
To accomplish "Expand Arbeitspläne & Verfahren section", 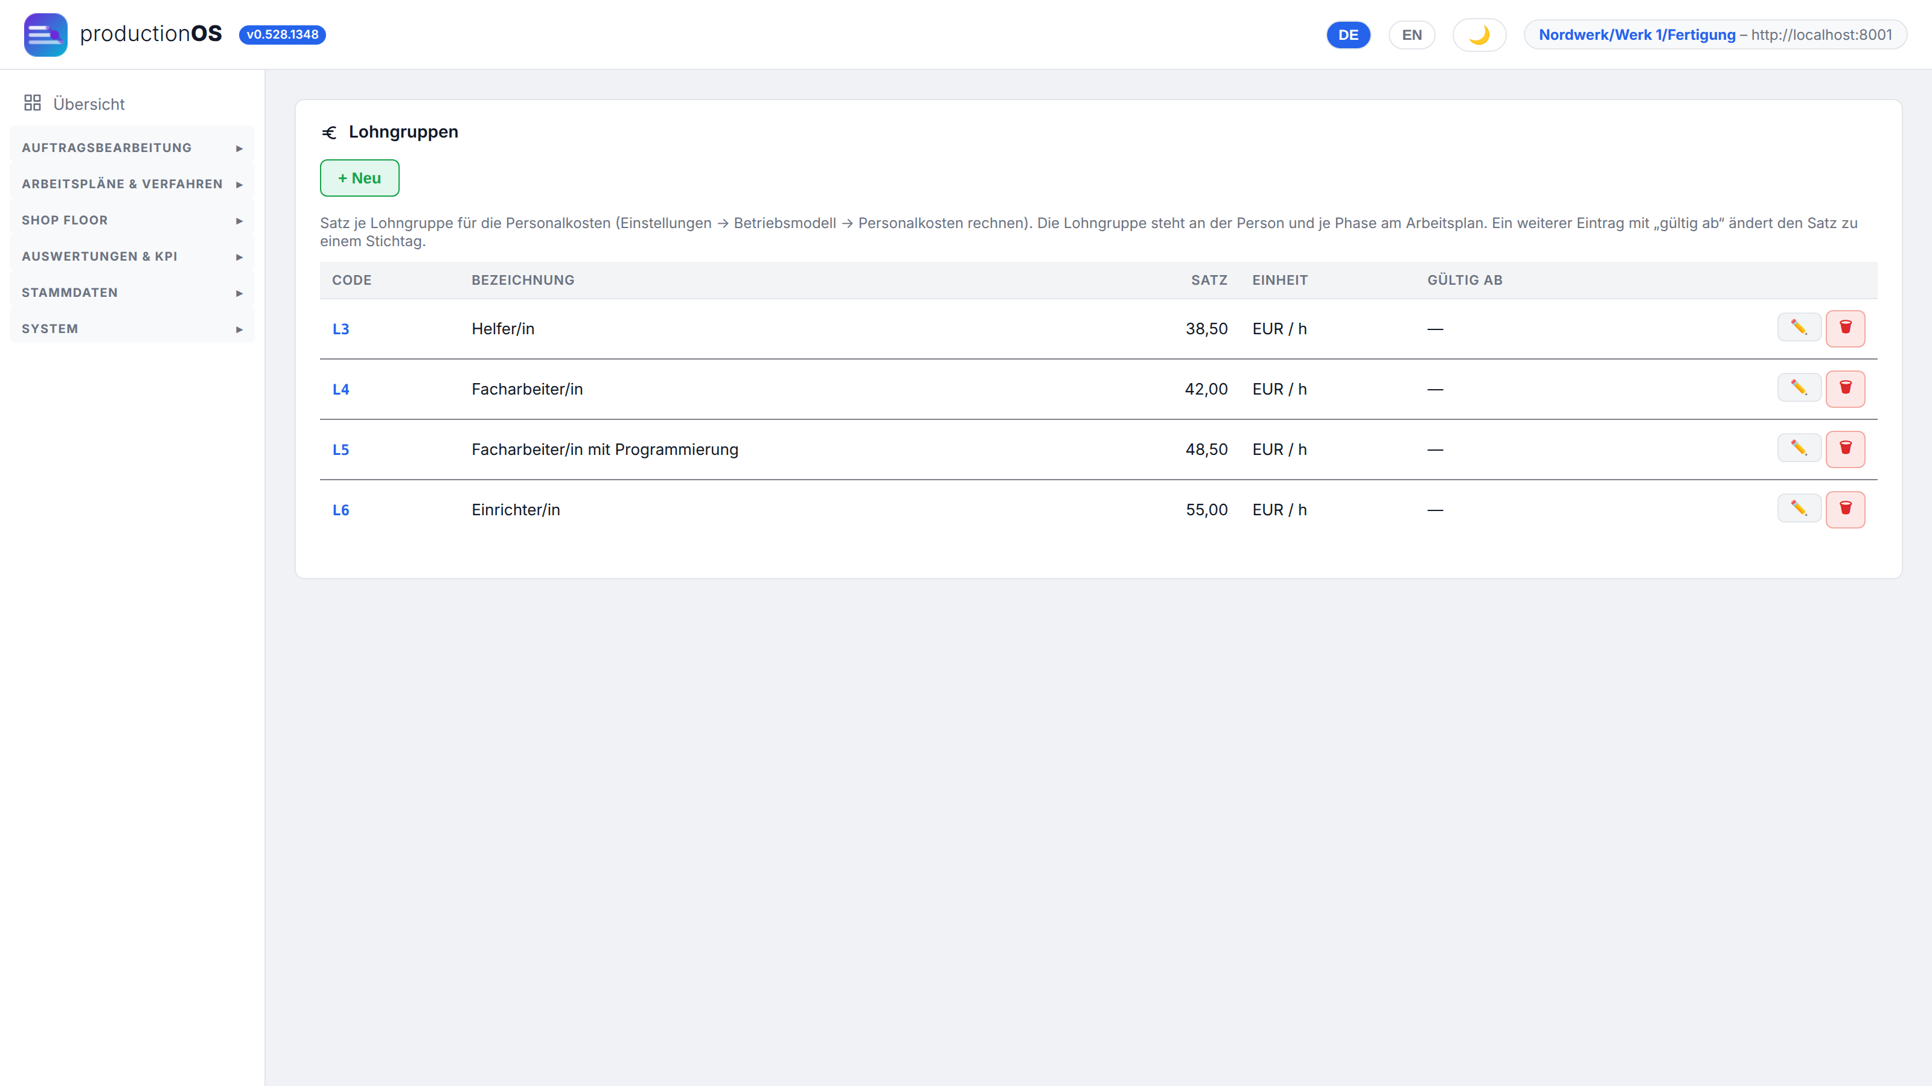I will pyautogui.click(x=132, y=183).
